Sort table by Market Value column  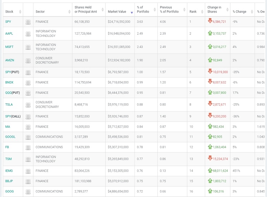point(120,12)
